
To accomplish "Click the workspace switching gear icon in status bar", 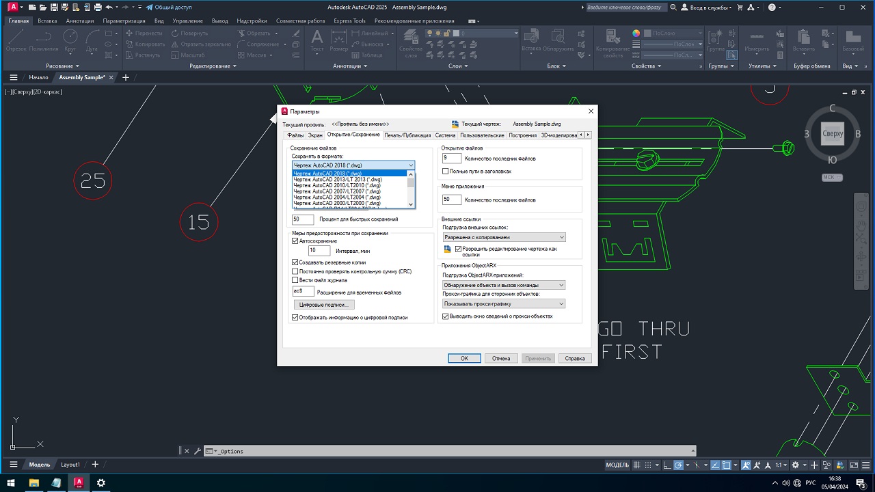I will [x=794, y=465].
